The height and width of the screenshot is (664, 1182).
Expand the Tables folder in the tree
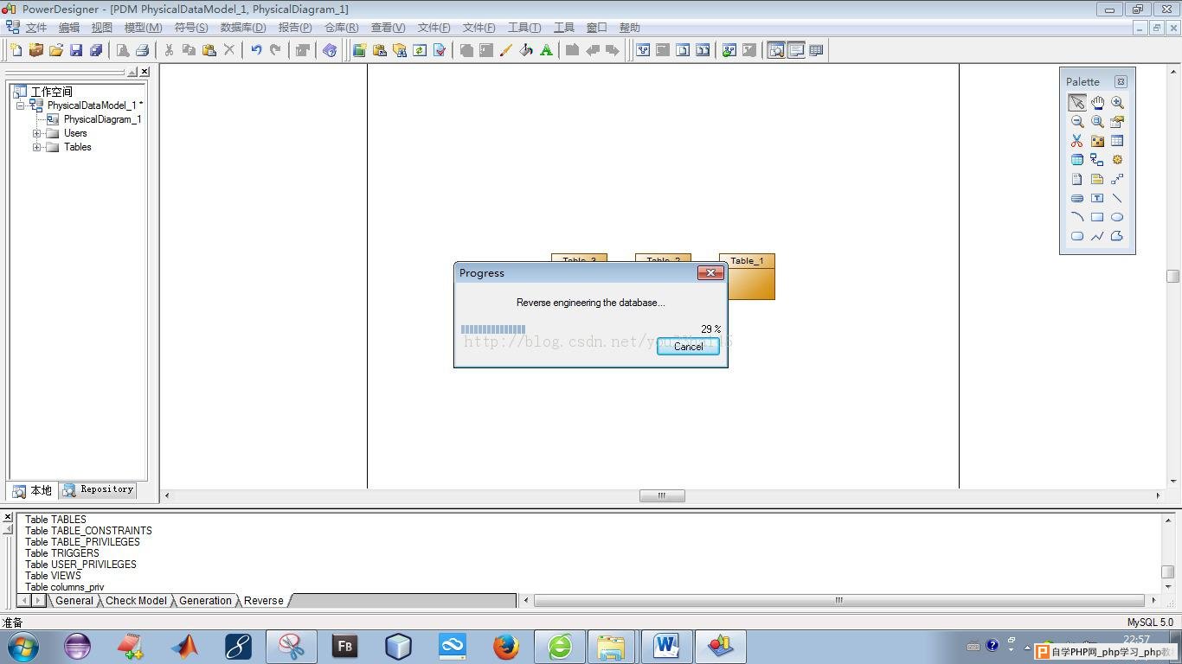tap(37, 147)
